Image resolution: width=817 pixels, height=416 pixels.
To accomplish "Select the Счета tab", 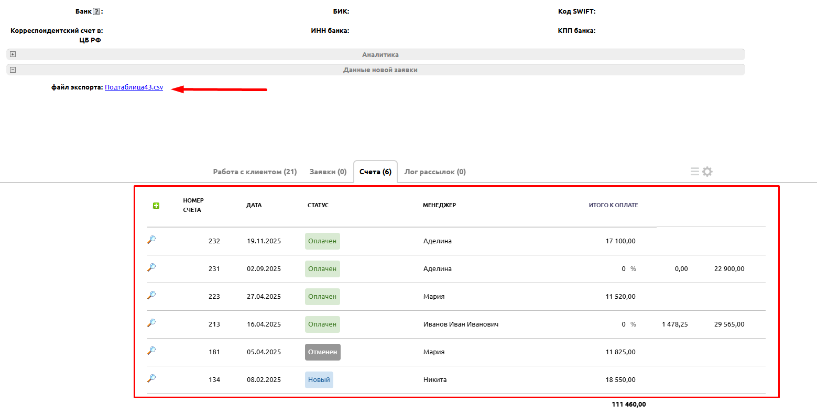I will tap(375, 172).
